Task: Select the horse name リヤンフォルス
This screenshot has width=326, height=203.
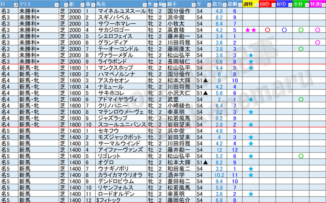Action: (115, 187)
